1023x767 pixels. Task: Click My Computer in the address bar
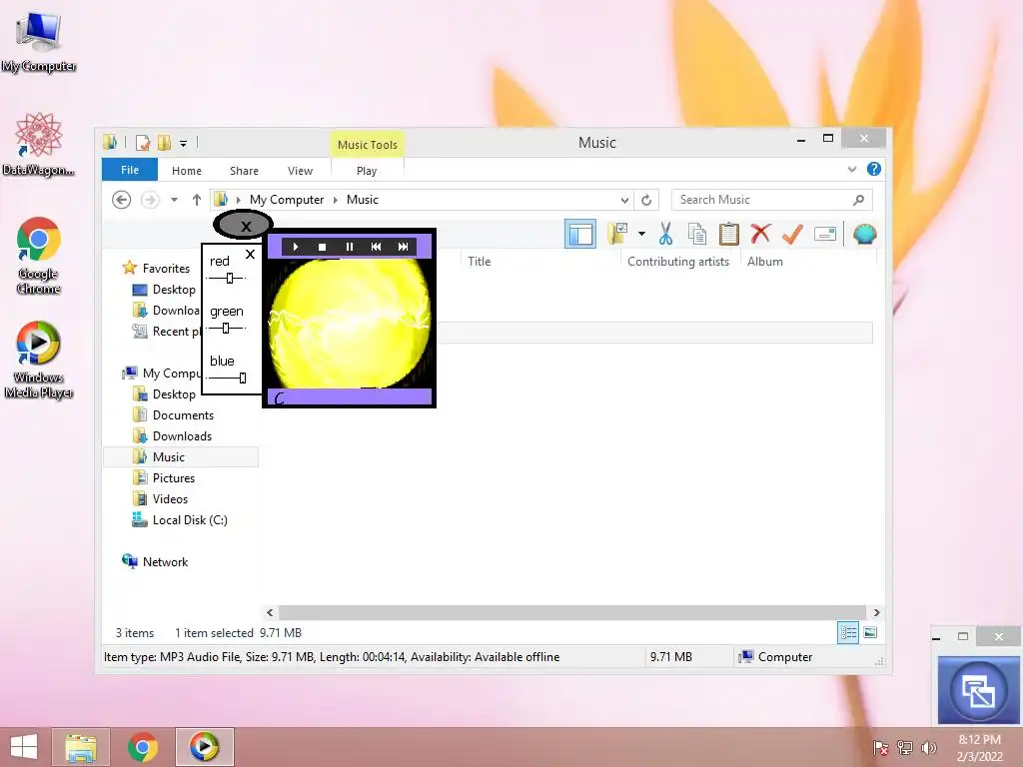pos(287,200)
